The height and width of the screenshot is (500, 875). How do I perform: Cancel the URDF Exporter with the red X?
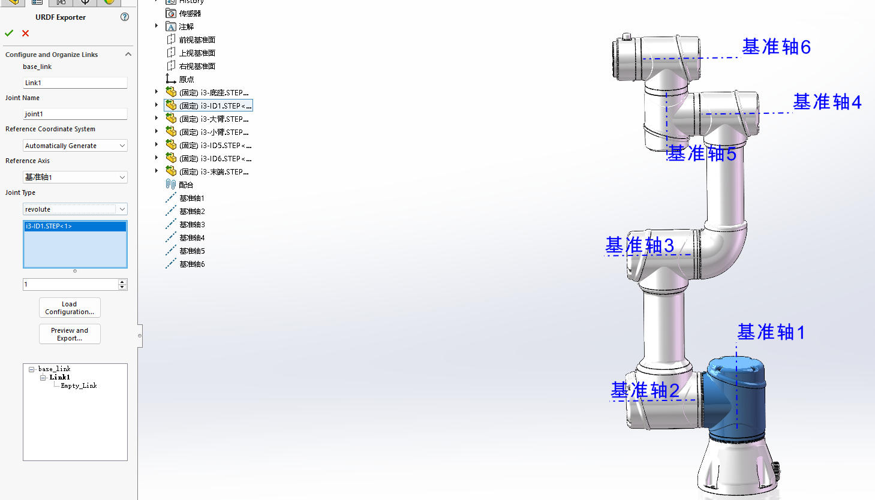click(x=24, y=33)
